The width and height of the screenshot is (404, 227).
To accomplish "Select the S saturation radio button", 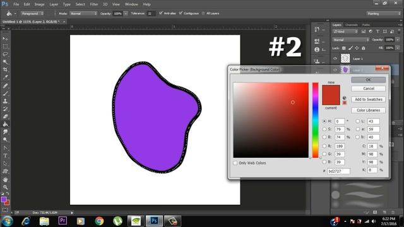I will tap(324, 129).
